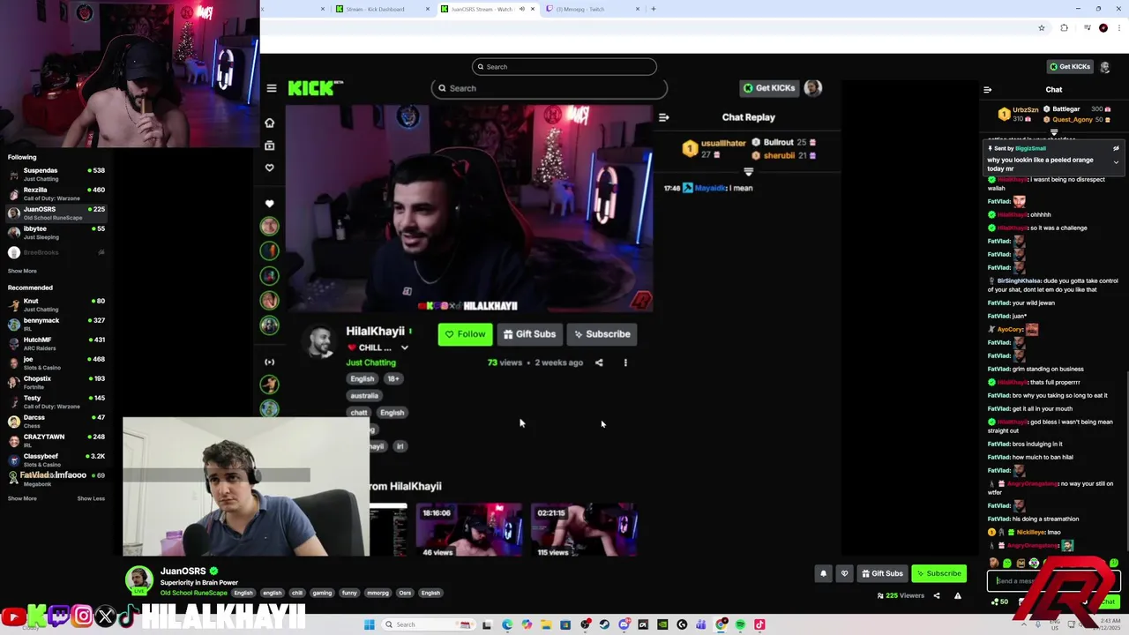Open Following heart icon in inner sidebar

[x=270, y=168]
